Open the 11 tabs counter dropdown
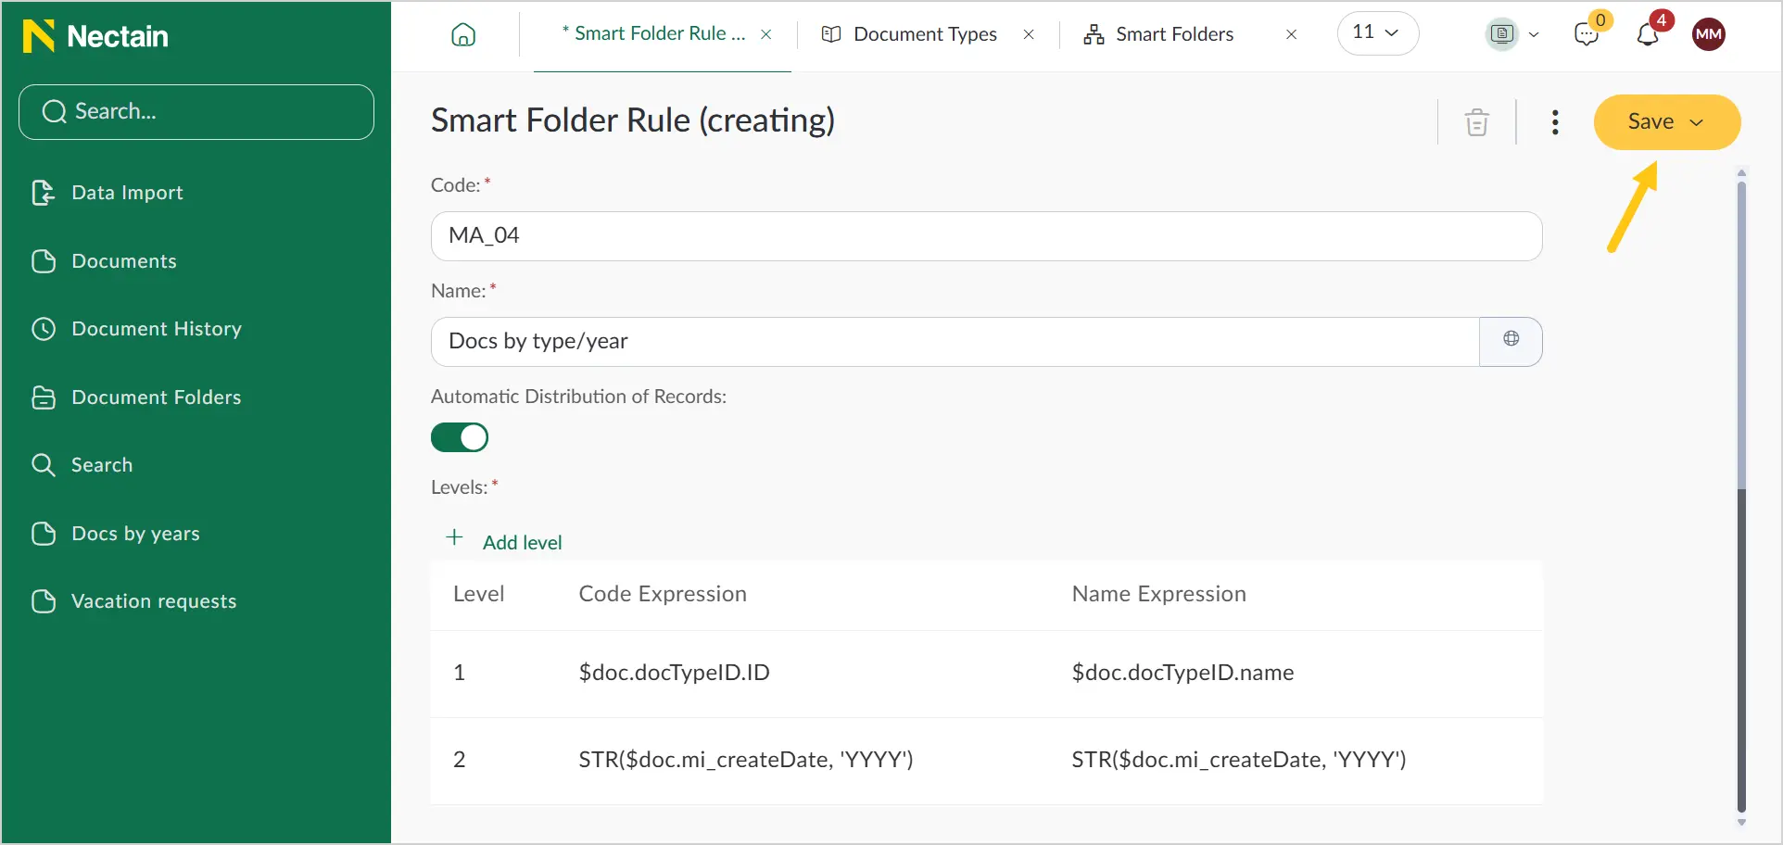1783x845 pixels. coord(1378,33)
